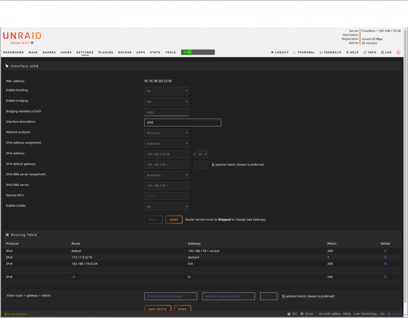
Task: Open the Stats tab
Action: (x=155, y=52)
